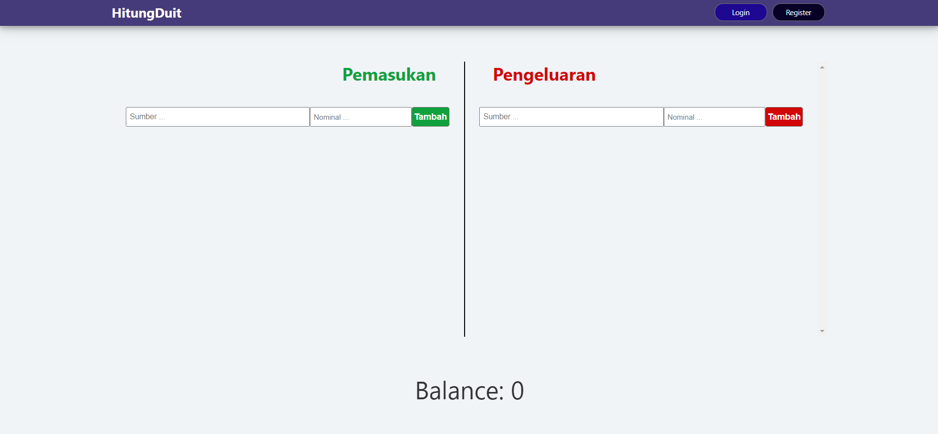Click the empty Pengeluaran list area
Screen dimensions: 938x434
(x=641, y=230)
